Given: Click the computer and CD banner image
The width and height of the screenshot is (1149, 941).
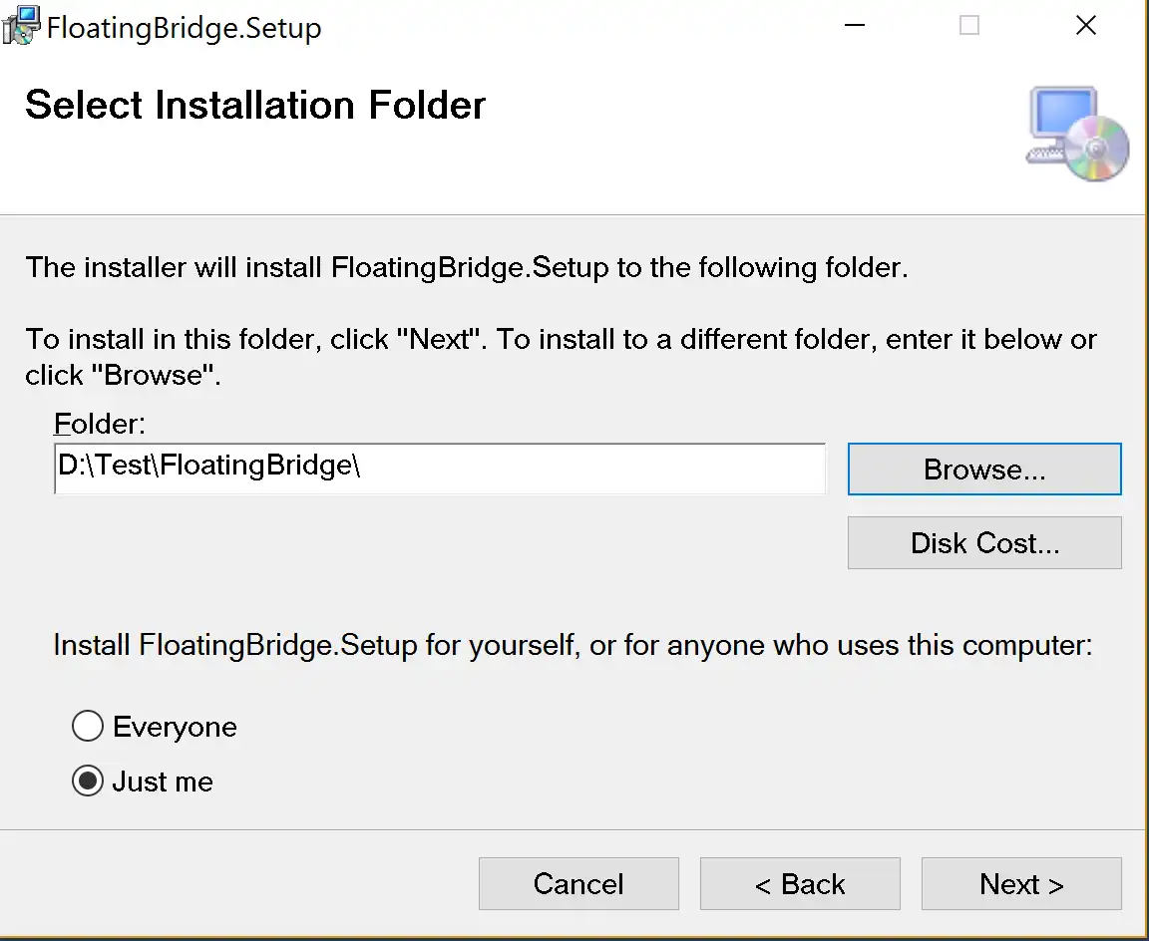Looking at the screenshot, I should (x=1077, y=134).
